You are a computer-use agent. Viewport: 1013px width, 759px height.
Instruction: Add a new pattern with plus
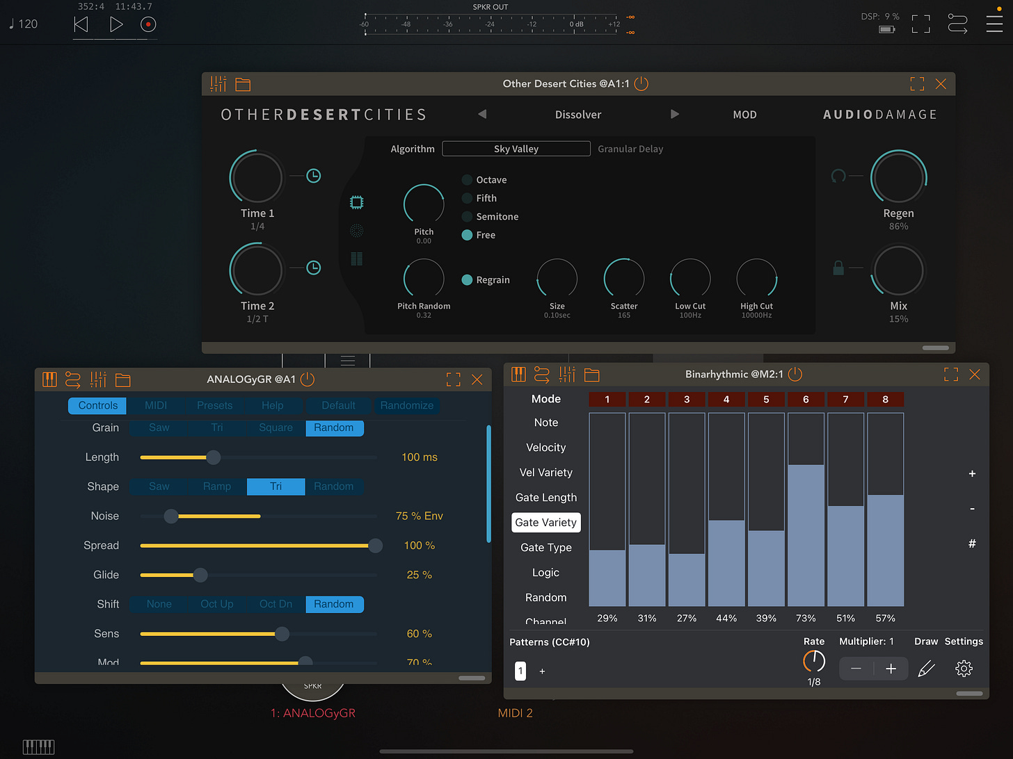542,671
